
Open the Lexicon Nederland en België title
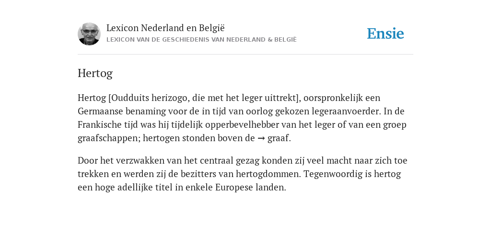tap(165, 28)
